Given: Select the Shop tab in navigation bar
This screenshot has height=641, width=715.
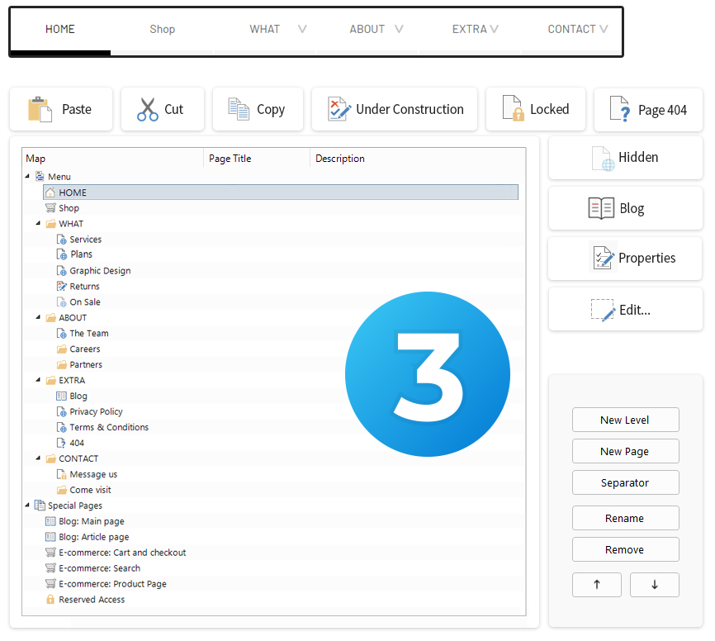Looking at the screenshot, I should click(162, 29).
